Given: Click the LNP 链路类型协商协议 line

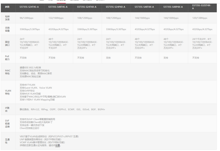Looking at the screenshot, I should click(x=40, y=139).
